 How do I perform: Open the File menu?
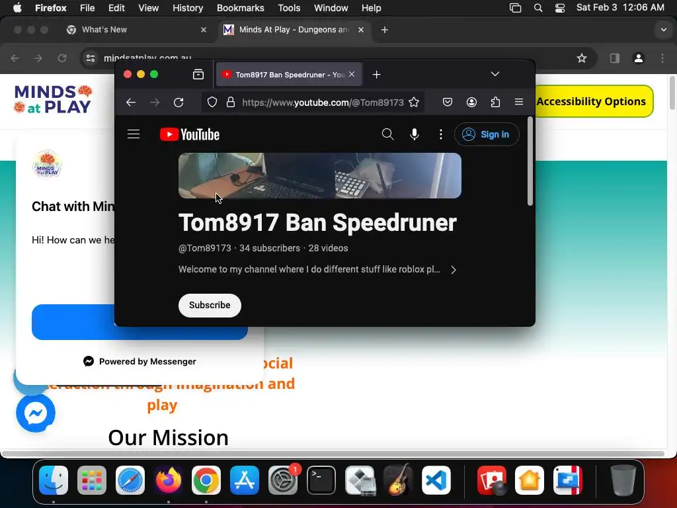tap(87, 8)
